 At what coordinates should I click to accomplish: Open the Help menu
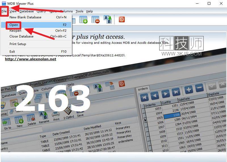click(89, 11)
